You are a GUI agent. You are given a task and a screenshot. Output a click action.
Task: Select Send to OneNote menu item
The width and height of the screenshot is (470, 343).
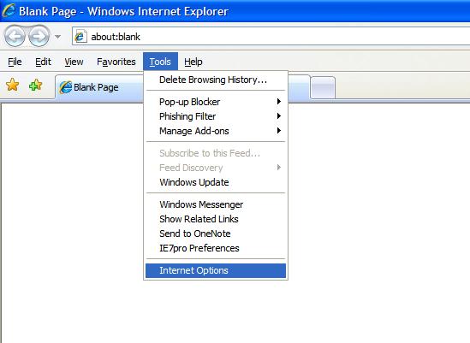[x=216, y=234]
